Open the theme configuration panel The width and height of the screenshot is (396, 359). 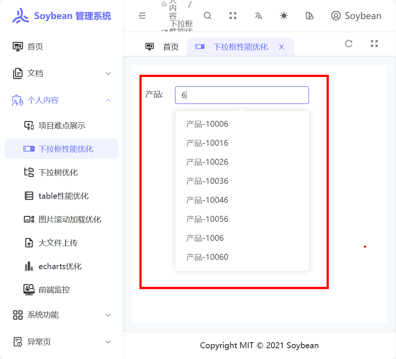click(309, 16)
